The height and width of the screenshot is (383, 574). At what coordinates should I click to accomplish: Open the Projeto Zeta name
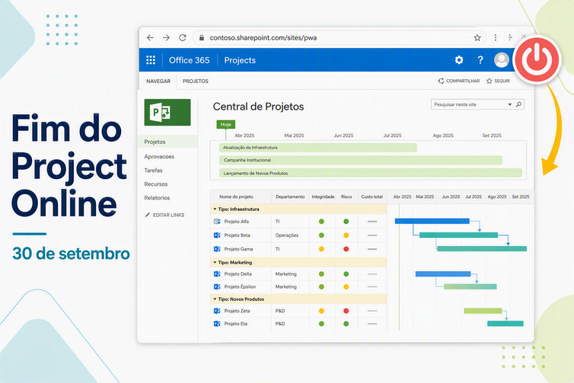coord(237,311)
